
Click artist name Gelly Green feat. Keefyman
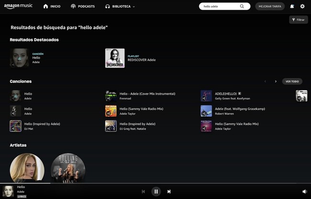tap(233, 99)
